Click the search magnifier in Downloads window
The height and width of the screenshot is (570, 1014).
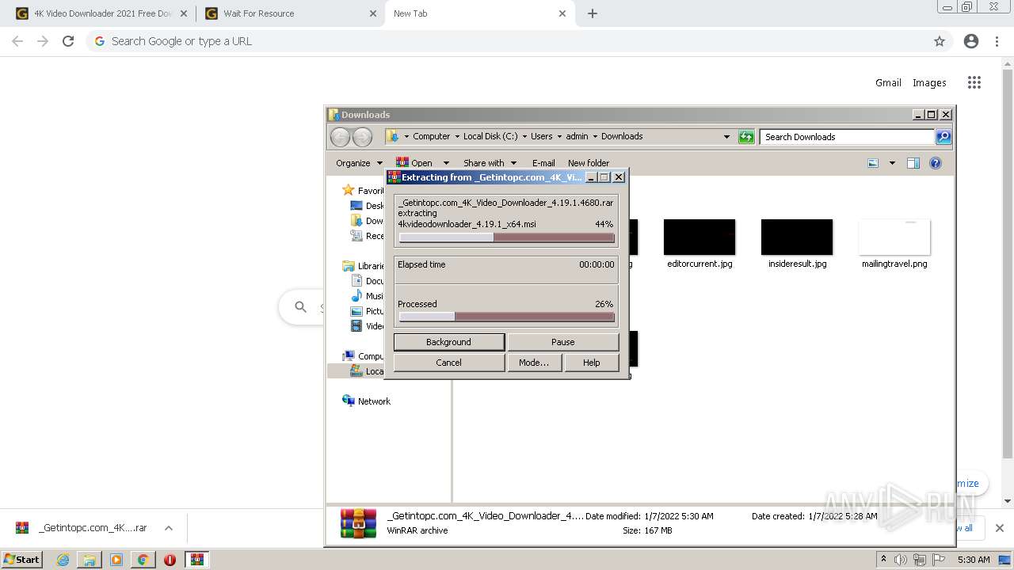[943, 137]
